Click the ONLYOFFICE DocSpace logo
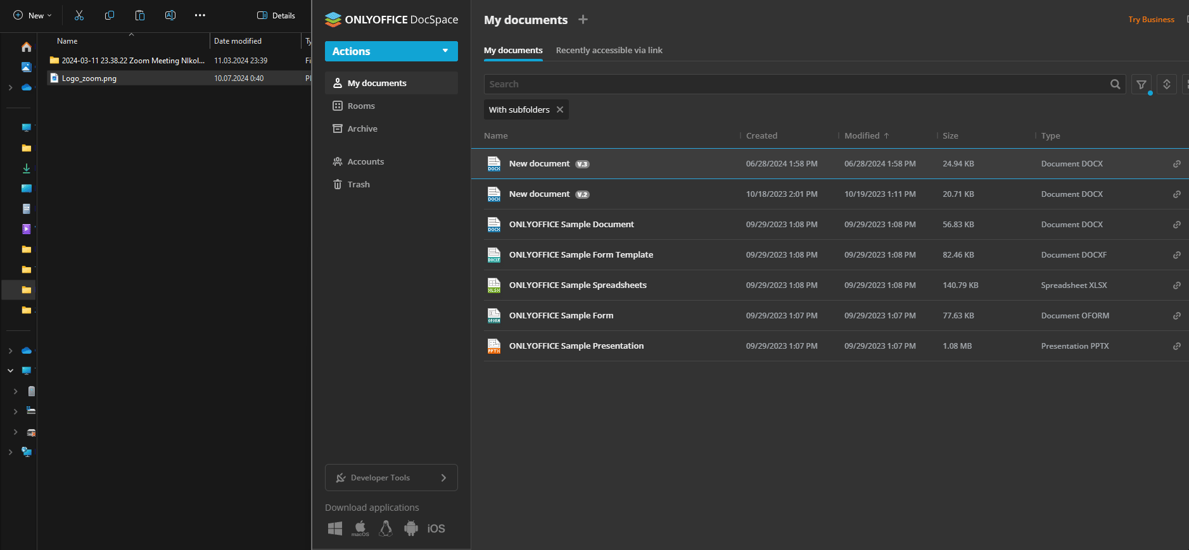This screenshot has height=550, width=1189. click(x=391, y=20)
